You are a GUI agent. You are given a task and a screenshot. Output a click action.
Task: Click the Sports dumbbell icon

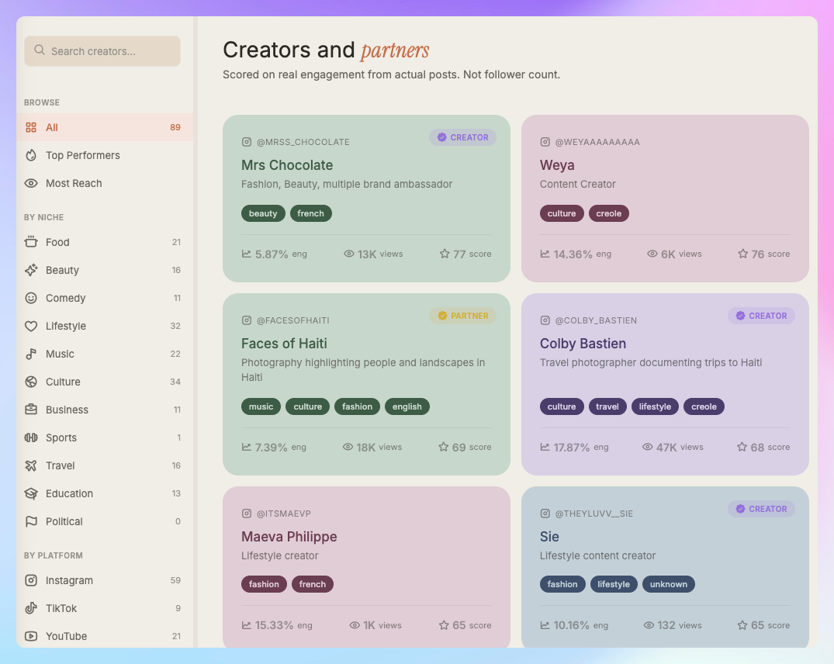tap(31, 437)
